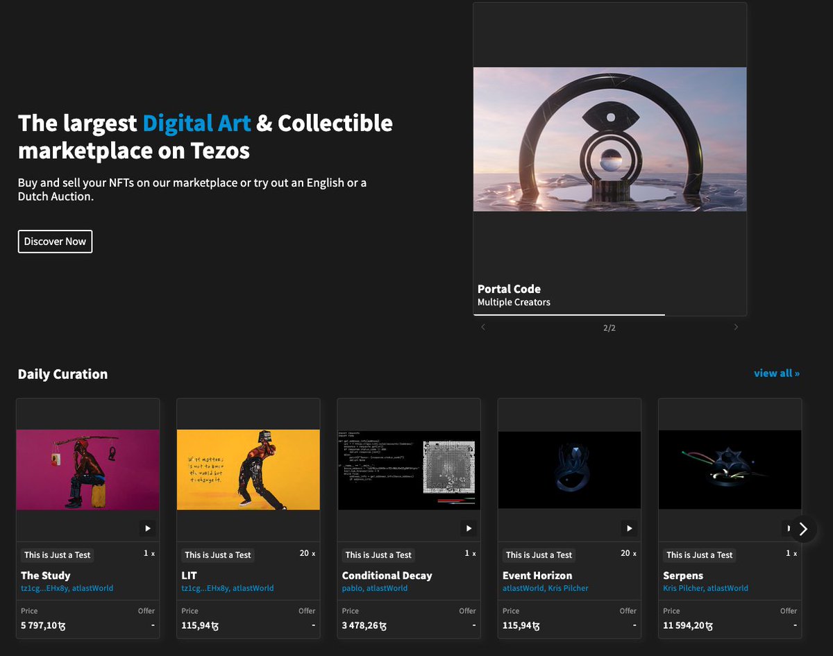Viewport: 833px width, 656px height.
Task: Go to previous featured carousel slide
Action: (483, 327)
